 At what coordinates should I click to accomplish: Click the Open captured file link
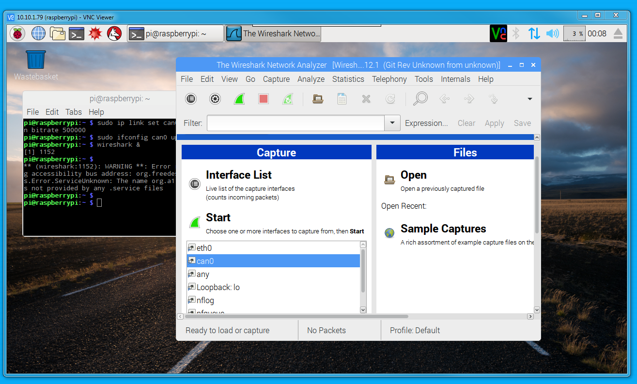[x=413, y=175]
